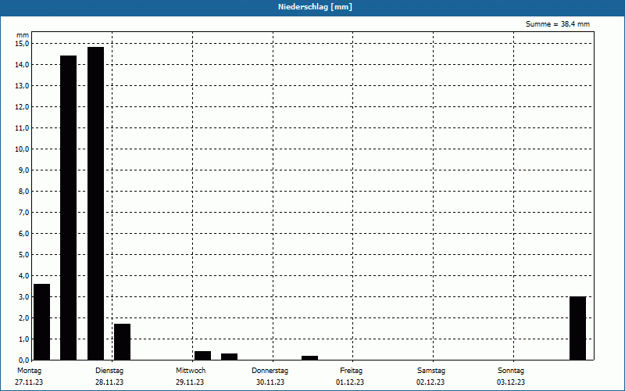Click date label 30.11.23
Viewport: 625px width, 391px height.
point(270,382)
